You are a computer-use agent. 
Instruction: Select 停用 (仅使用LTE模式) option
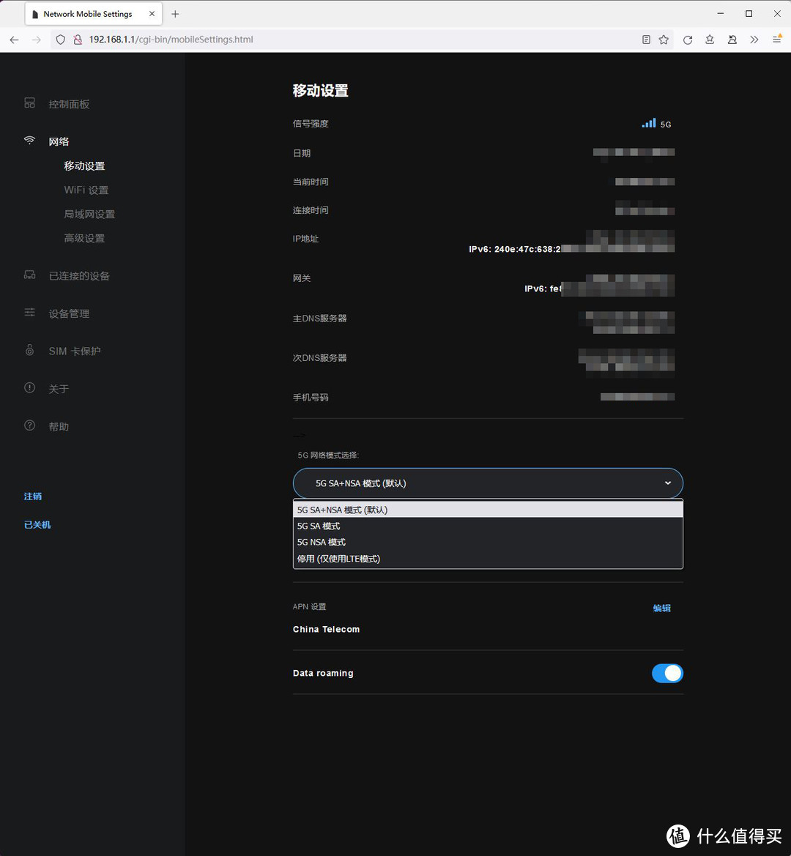pos(488,559)
